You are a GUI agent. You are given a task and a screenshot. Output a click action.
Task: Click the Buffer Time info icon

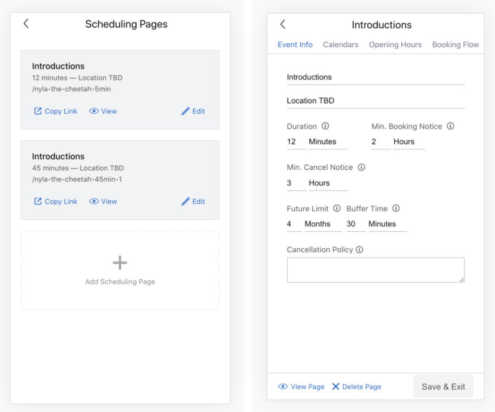click(x=396, y=208)
